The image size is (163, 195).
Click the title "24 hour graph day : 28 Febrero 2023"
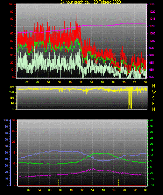coord(91,2)
